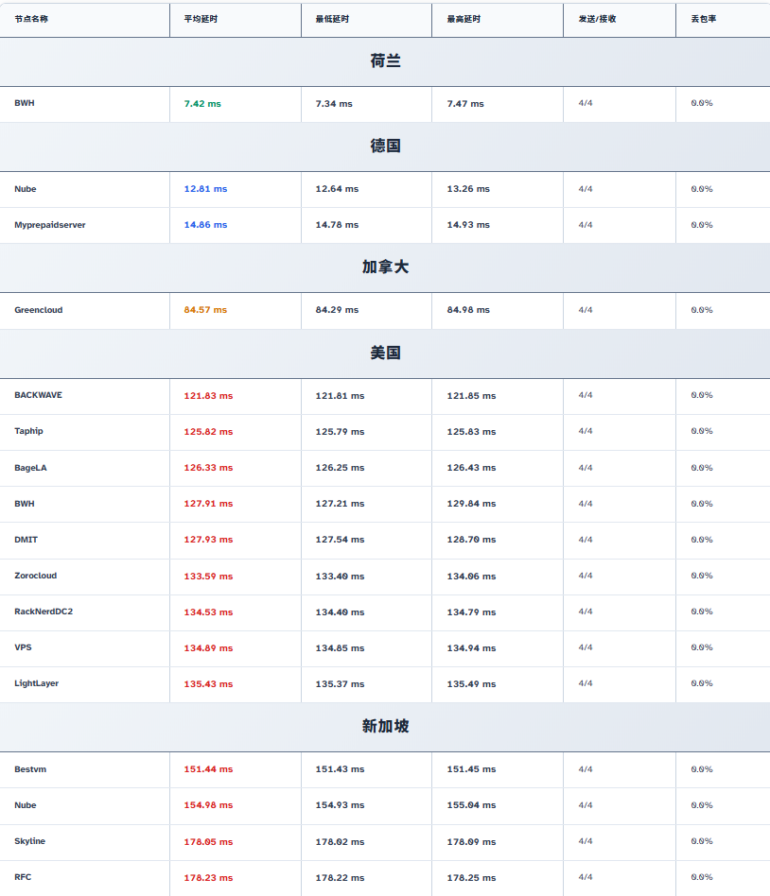Viewport: 770px width, 896px height.
Task: Click the 129.84 ms maximum latency cell
Action: 471,504
